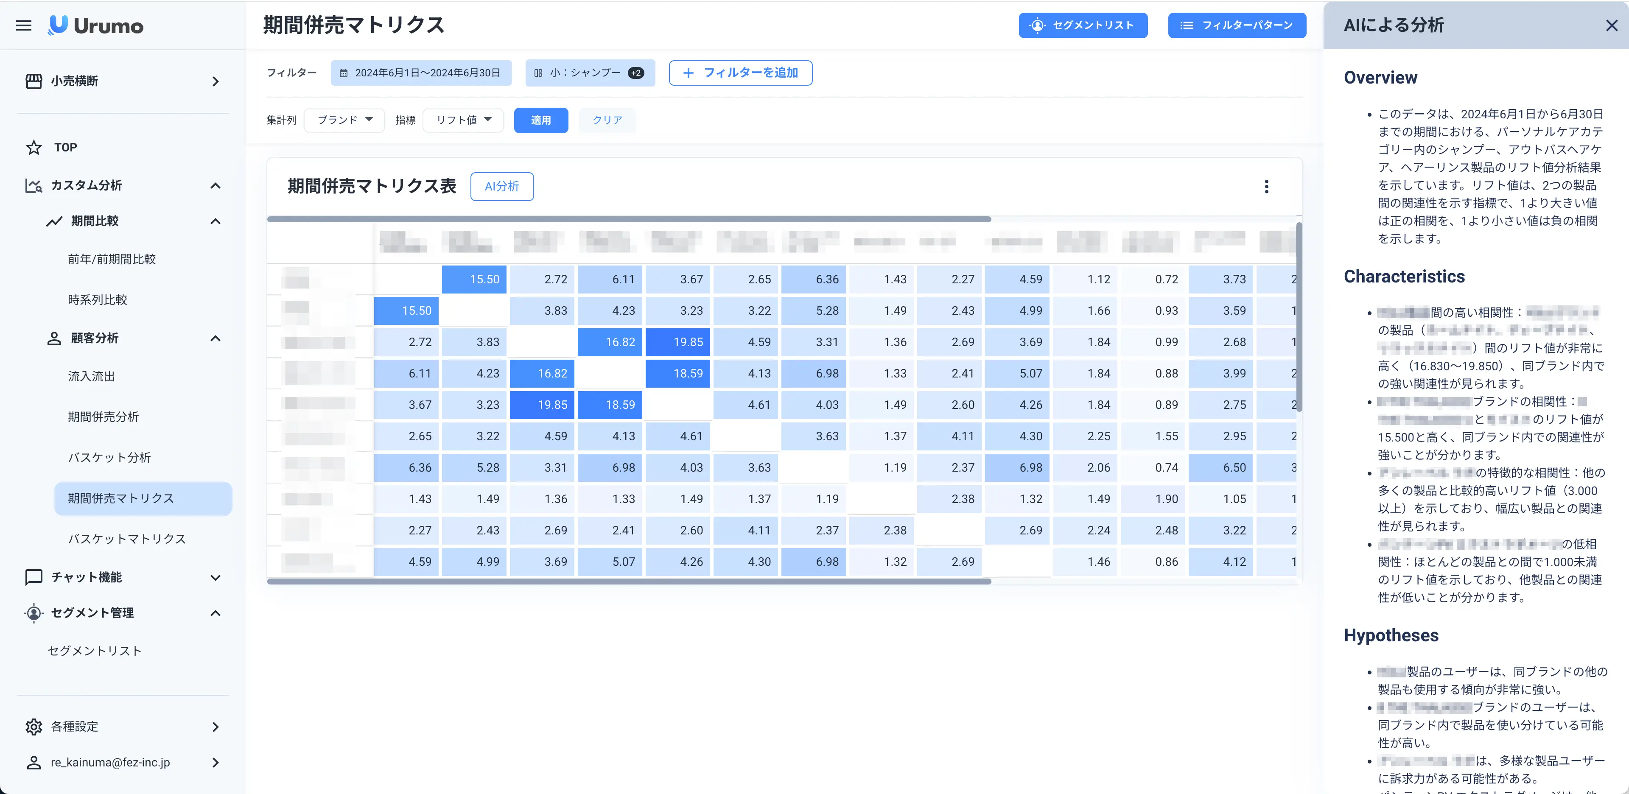Click the table's bottom horizontal scrollbar
The width and height of the screenshot is (1629, 794).
pyautogui.click(x=629, y=581)
